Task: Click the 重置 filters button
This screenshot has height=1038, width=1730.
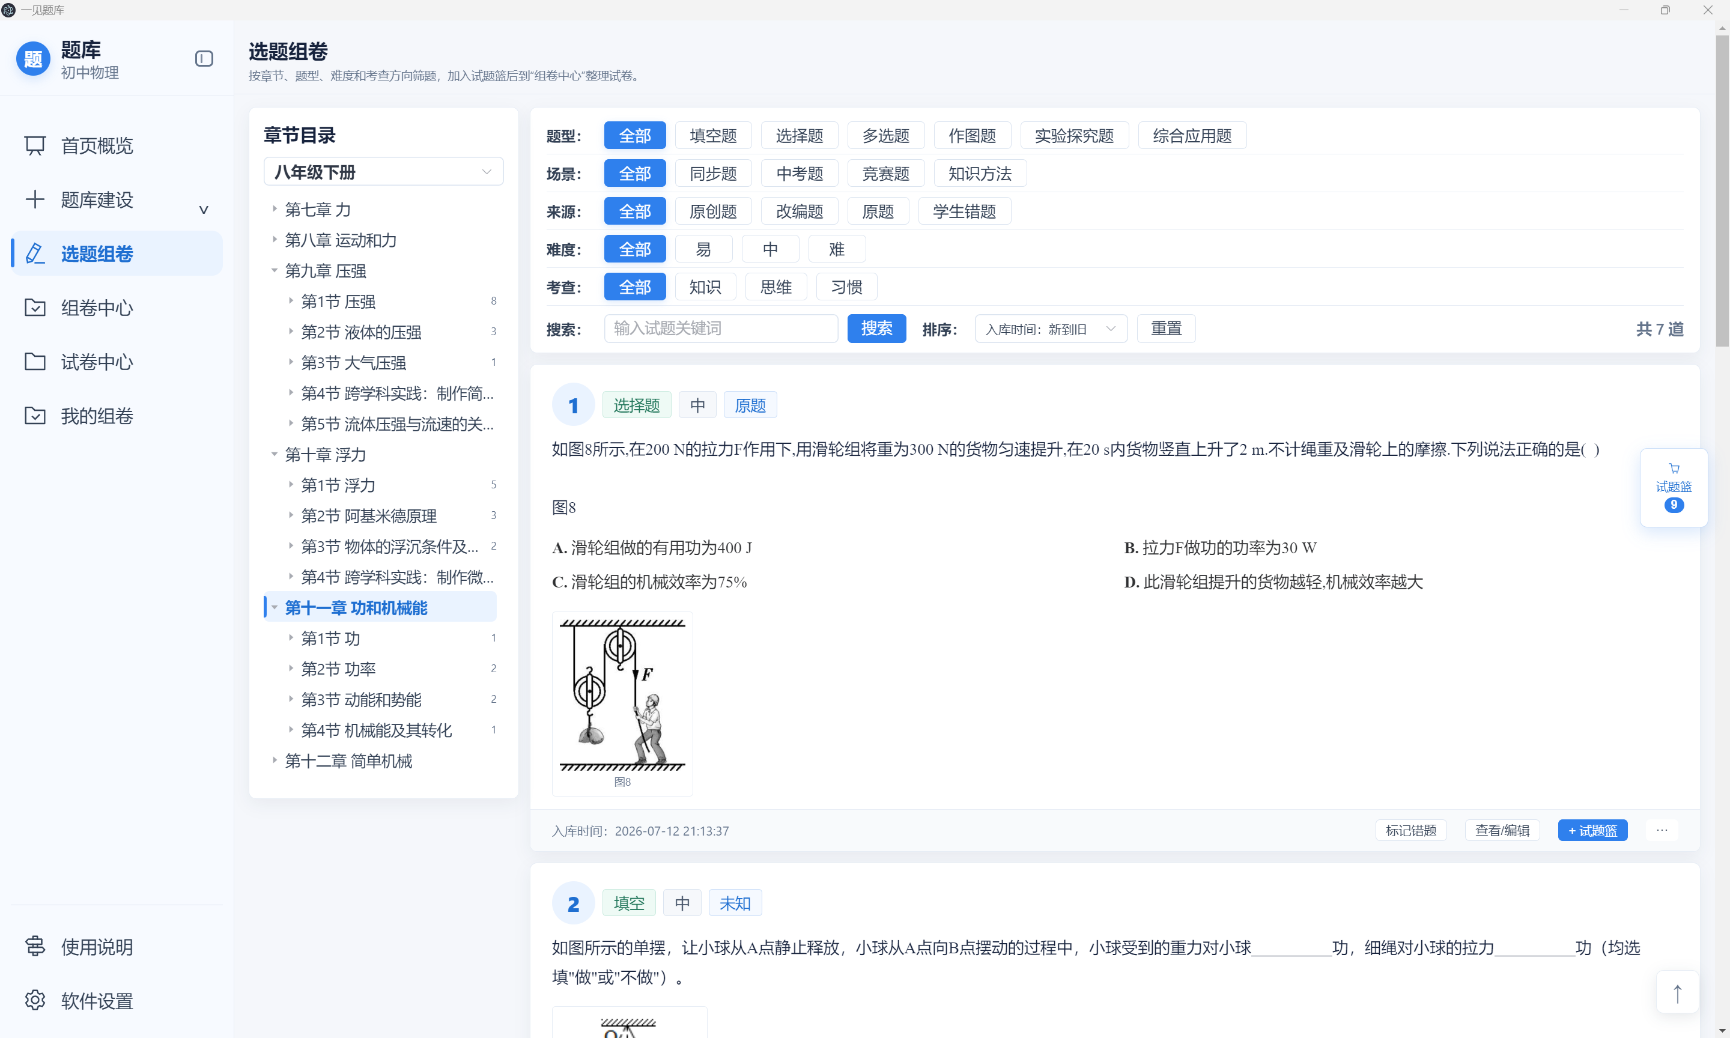Action: click(x=1166, y=328)
